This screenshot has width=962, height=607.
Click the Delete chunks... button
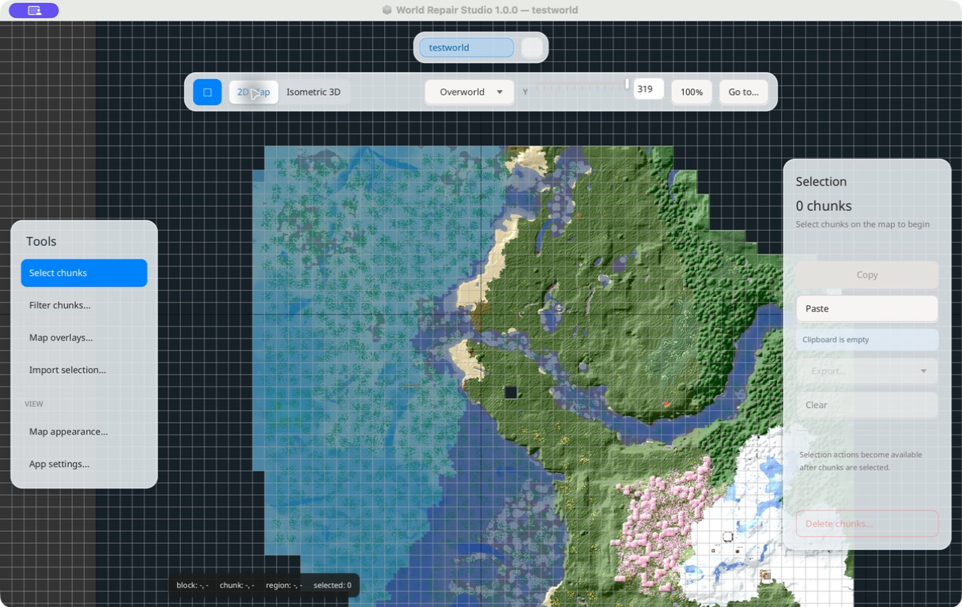(x=867, y=523)
